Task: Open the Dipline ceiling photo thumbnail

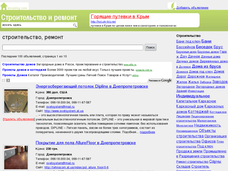Action: coord(16,101)
